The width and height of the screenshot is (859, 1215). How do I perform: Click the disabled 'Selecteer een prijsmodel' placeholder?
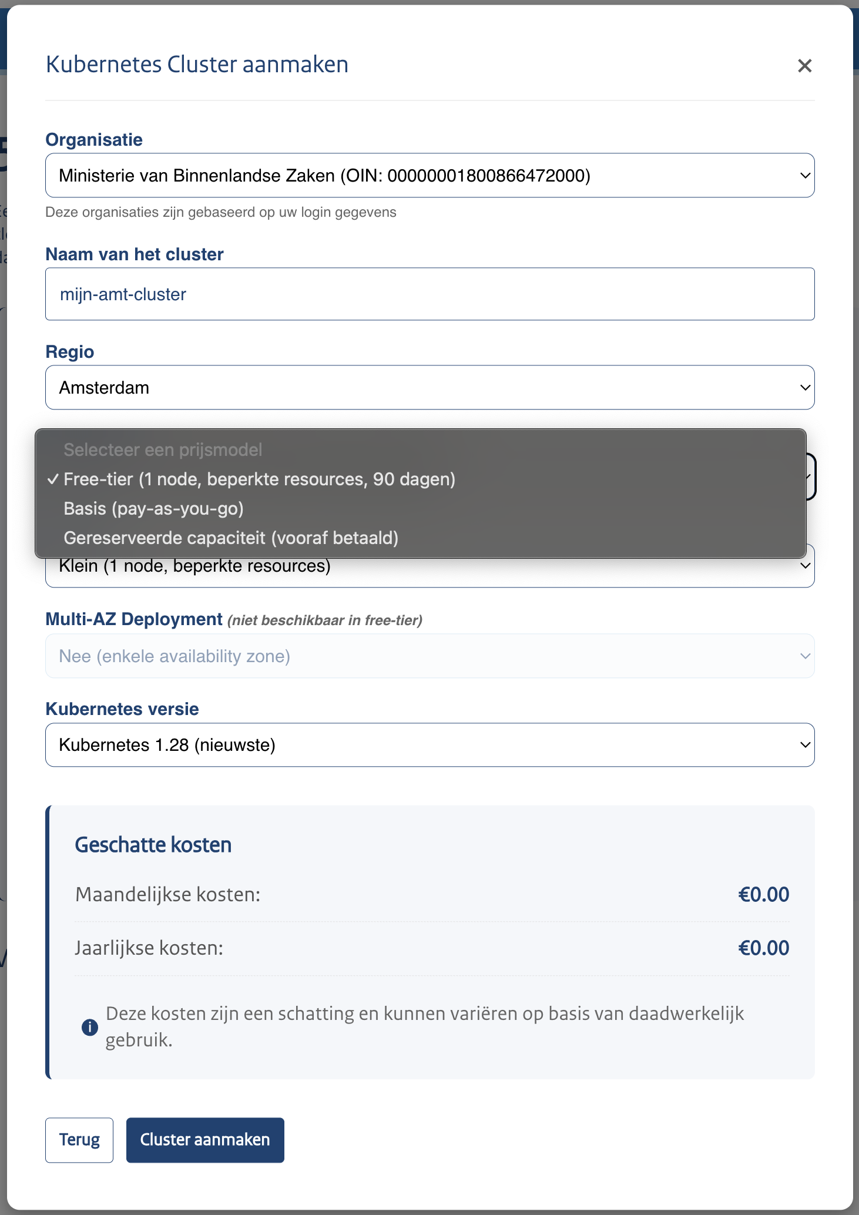click(163, 450)
